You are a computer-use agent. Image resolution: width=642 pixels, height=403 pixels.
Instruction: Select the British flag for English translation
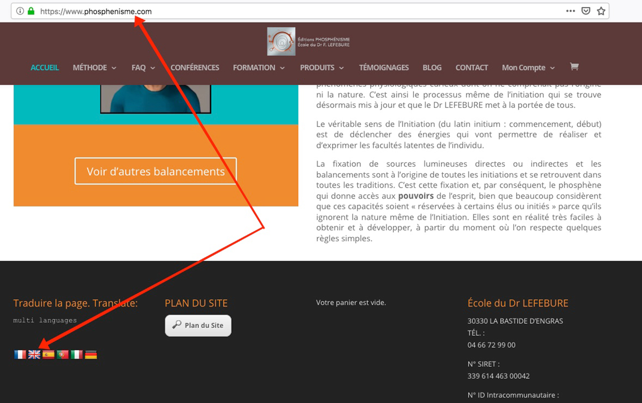click(34, 355)
